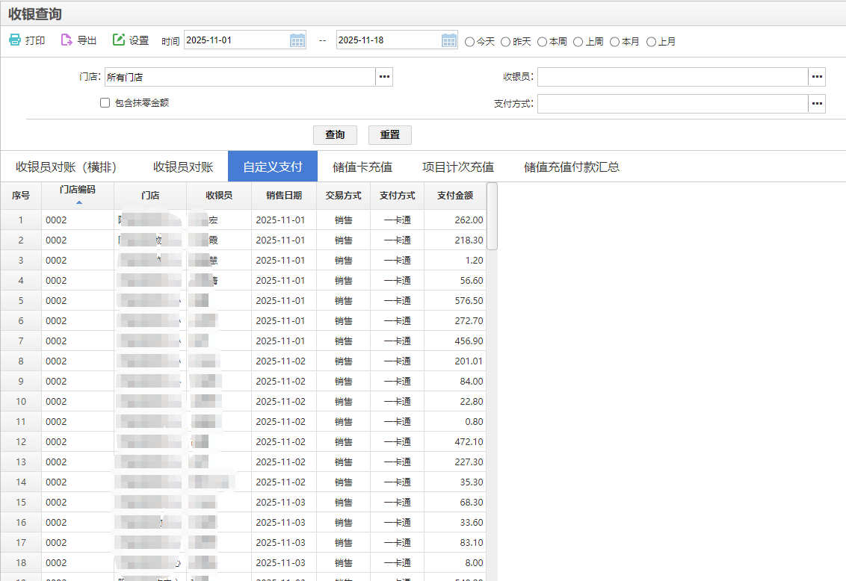
Task: Open Settings (设置) icon in toolbar
Action: 119,40
